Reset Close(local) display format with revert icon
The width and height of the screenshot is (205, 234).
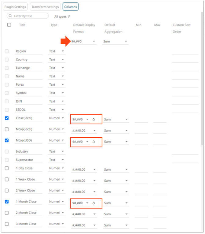click(93, 119)
